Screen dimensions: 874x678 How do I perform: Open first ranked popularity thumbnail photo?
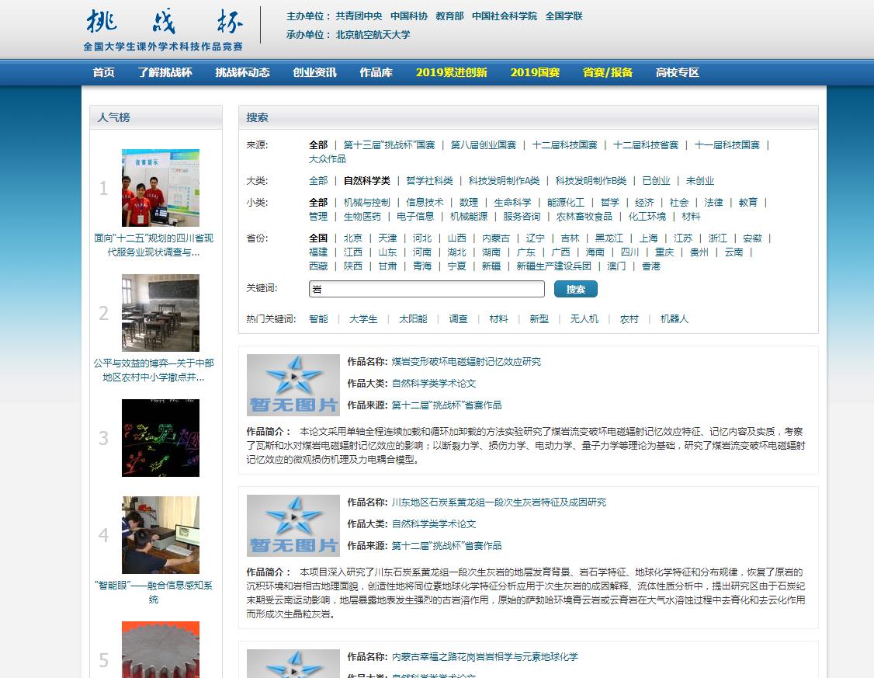pos(160,188)
